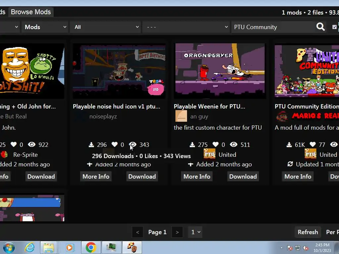Open the second row mod thumbnail
Image resolution: width=339 pixels, height=254 pixels.
pyautogui.click(x=32, y=208)
